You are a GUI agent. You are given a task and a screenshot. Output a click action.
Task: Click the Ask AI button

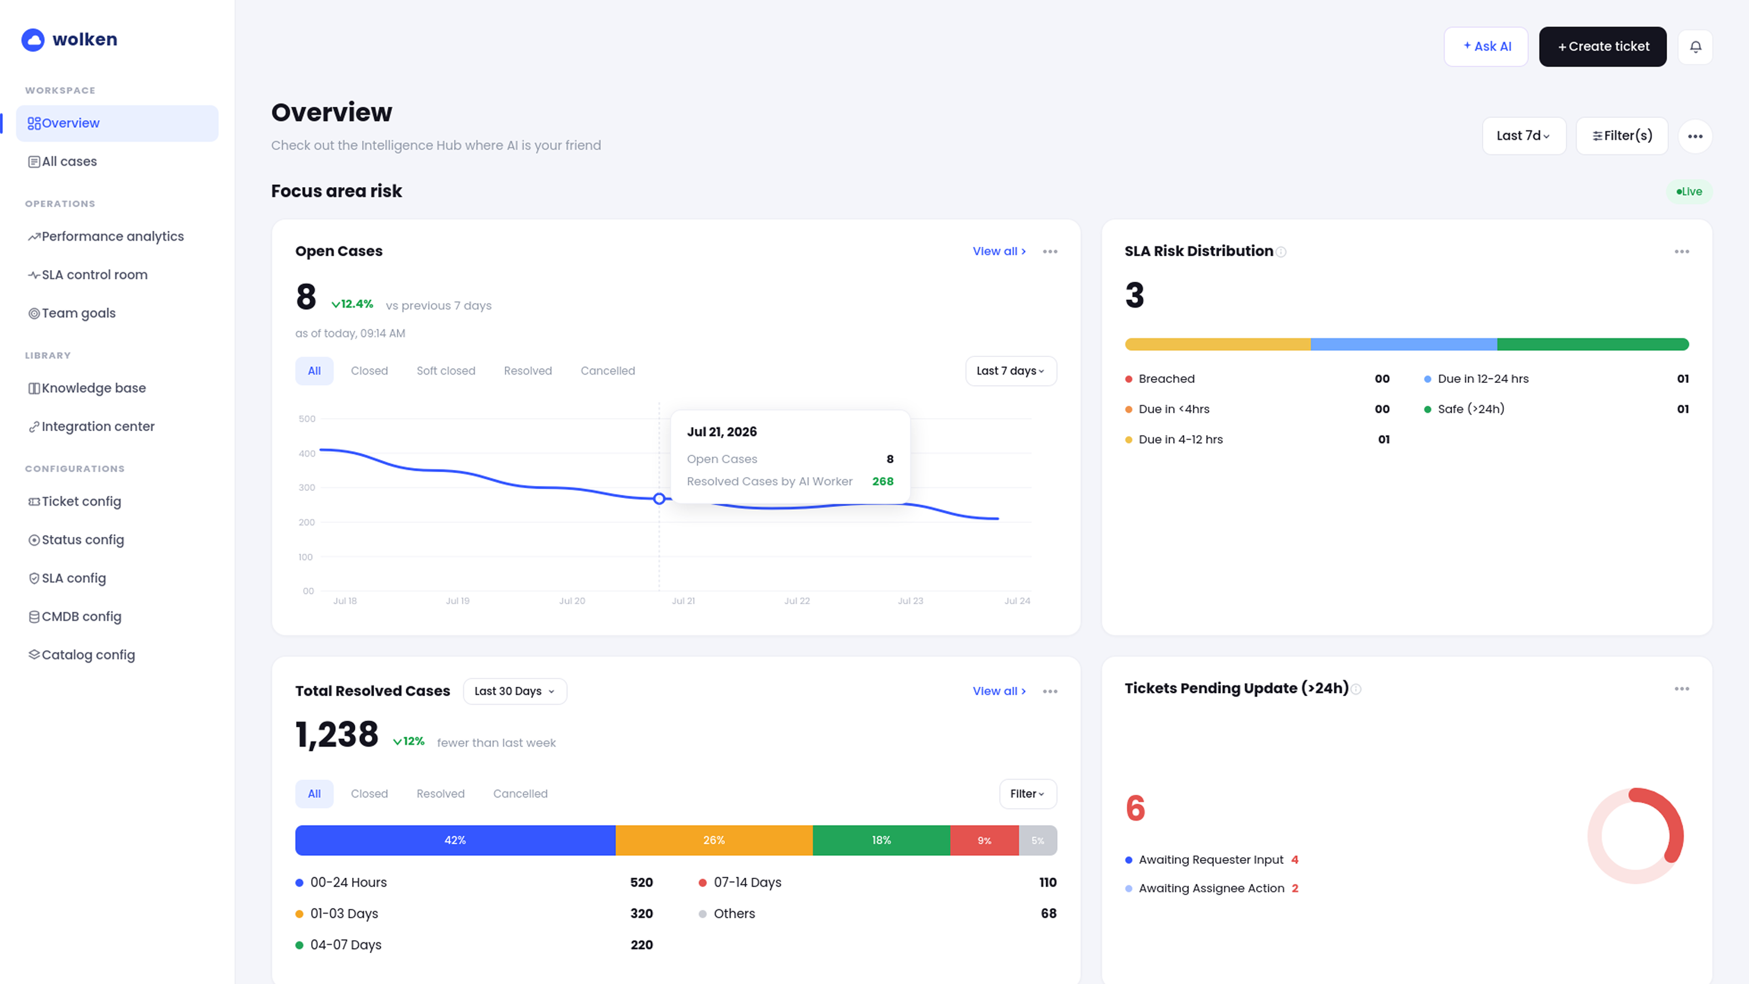pos(1486,47)
